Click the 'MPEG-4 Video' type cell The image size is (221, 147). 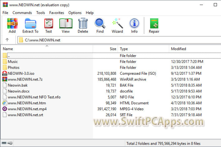pos(132,109)
